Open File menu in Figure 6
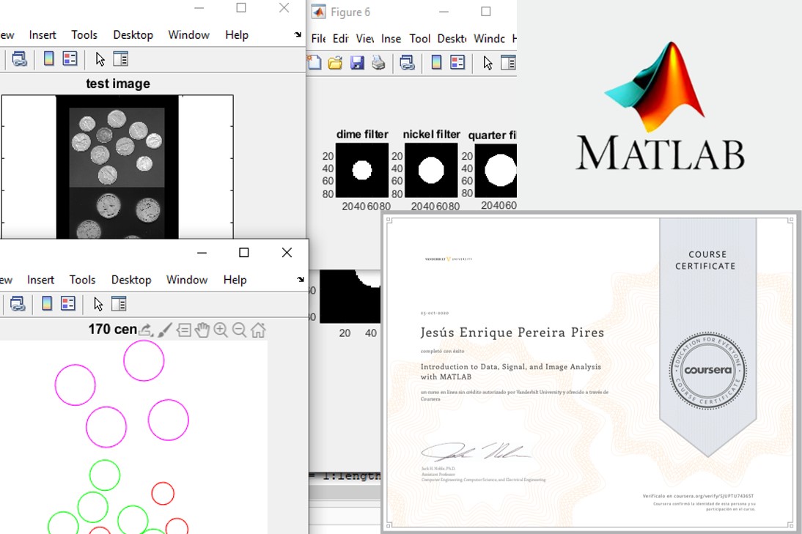Image resolution: width=802 pixels, height=534 pixels. pyautogui.click(x=318, y=38)
